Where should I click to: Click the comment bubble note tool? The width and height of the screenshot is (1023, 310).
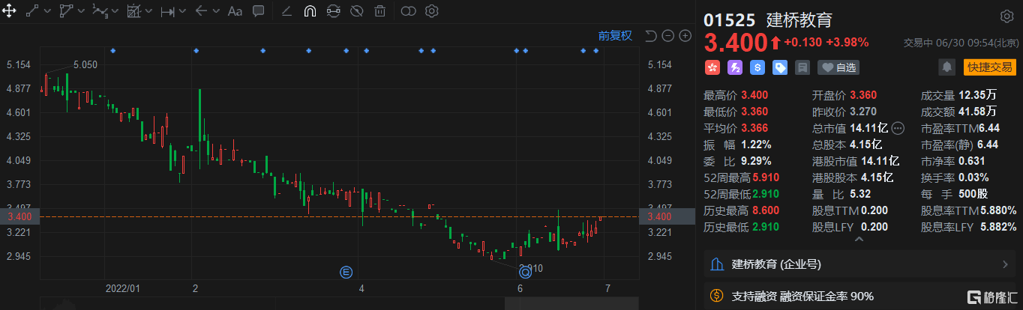258,11
